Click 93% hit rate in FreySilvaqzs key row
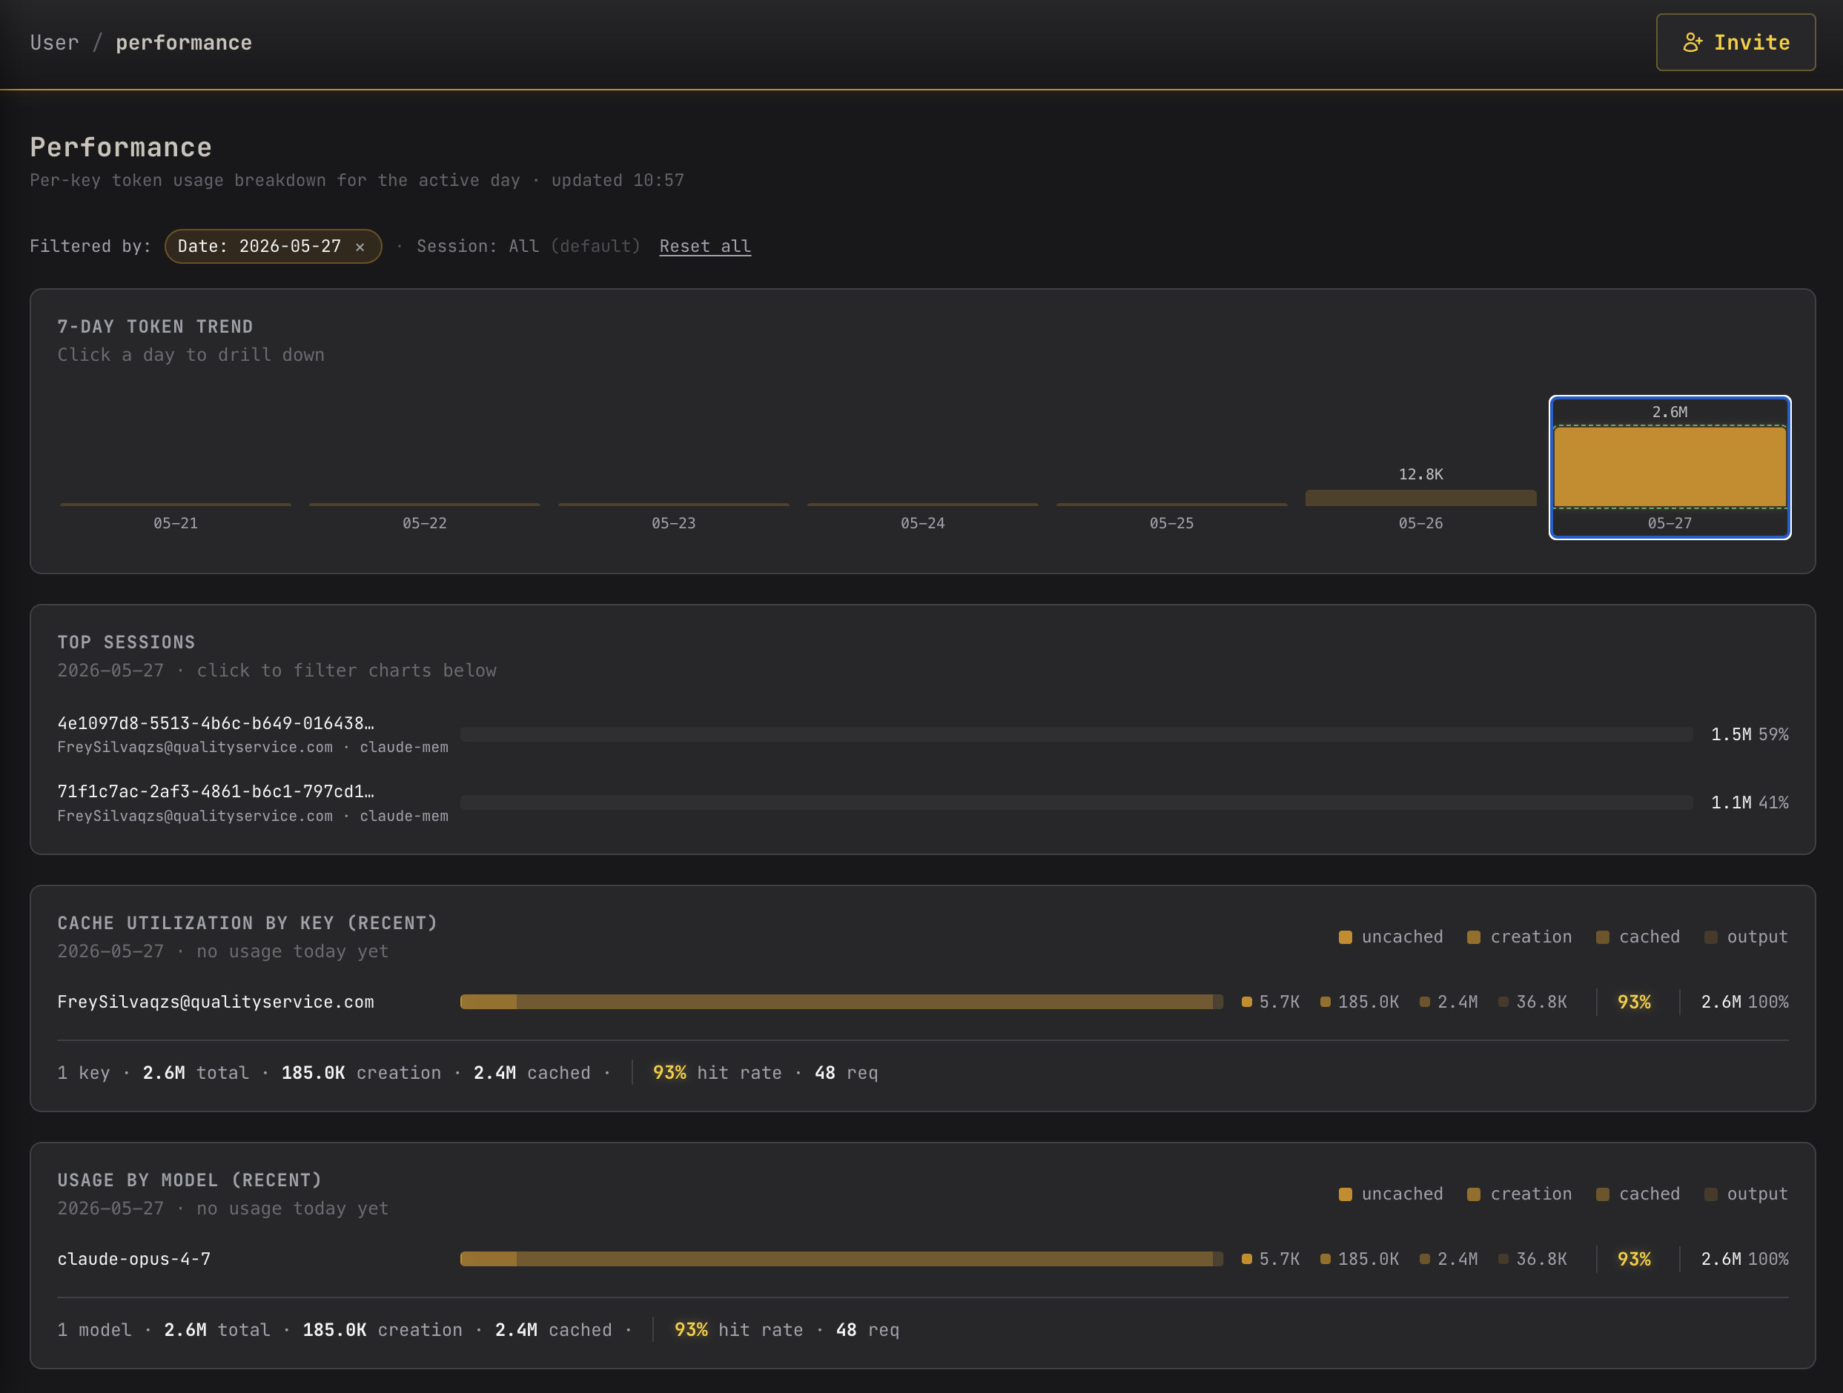 click(x=1634, y=1003)
